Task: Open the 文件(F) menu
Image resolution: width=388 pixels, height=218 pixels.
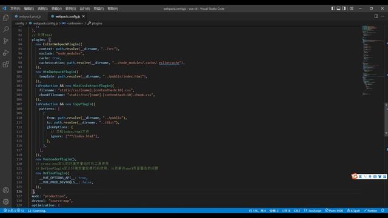Action: [x=15, y=8]
